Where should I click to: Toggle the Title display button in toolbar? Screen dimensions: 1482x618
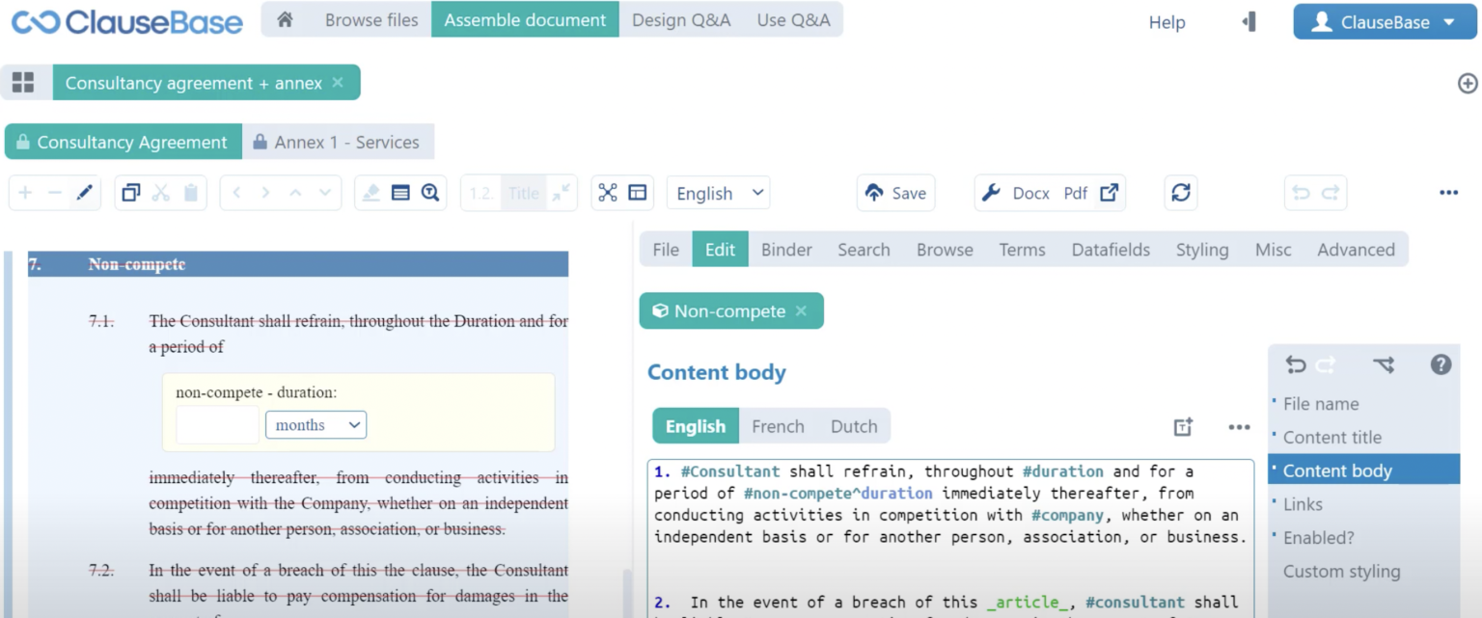click(523, 193)
